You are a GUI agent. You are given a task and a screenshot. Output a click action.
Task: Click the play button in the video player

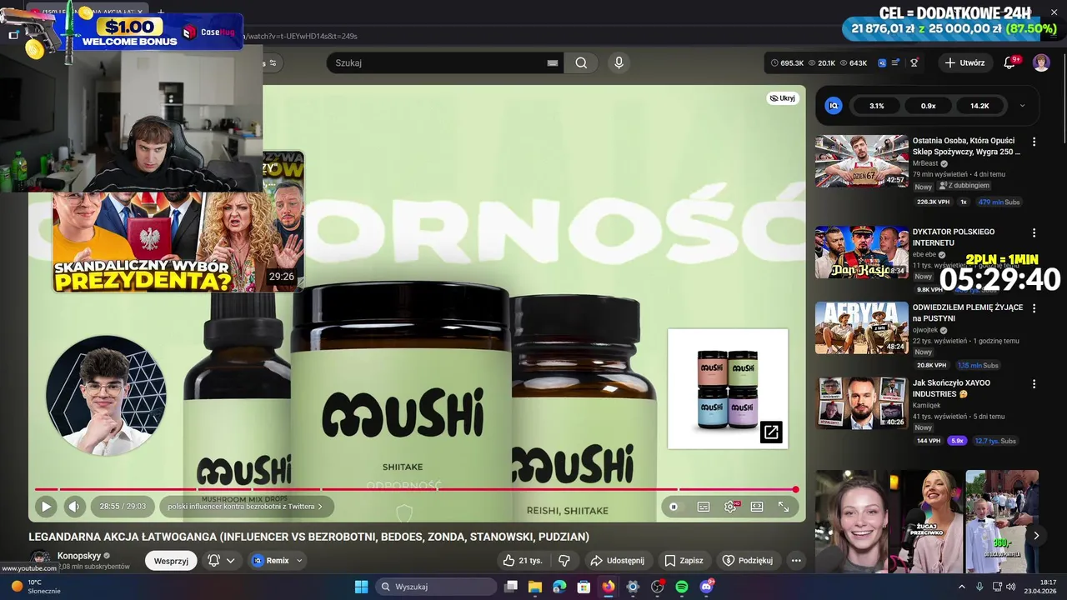pos(46,506)
